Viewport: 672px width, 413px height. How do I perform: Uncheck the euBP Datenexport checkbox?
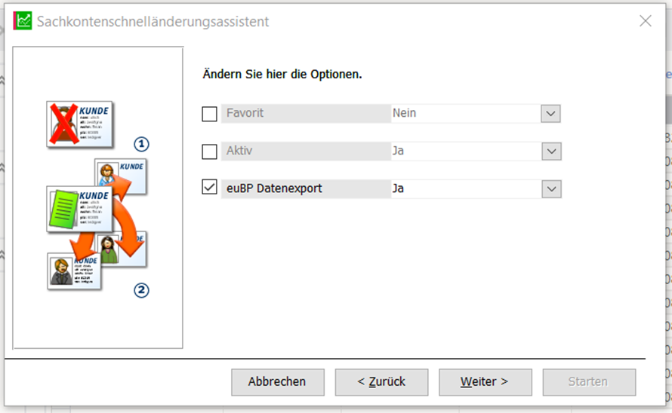click(x=209, y=188)
